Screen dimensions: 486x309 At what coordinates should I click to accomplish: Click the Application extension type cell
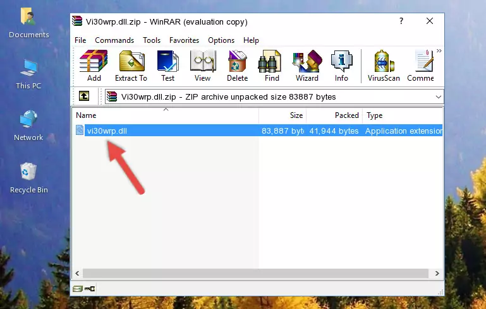tap(404, 131)
